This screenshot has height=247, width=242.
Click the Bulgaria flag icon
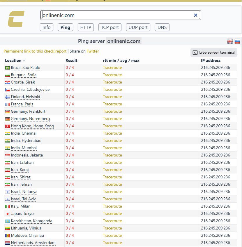8,75
